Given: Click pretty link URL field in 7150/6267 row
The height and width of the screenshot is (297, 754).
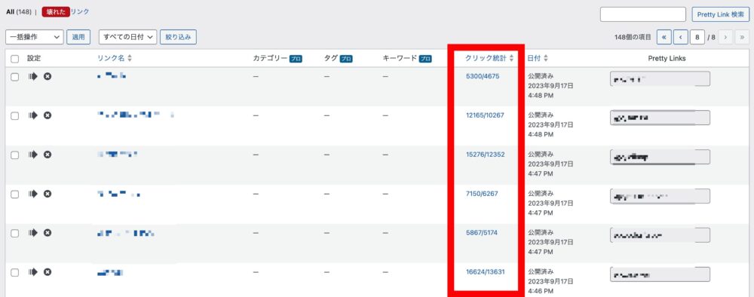Looking at the screenshot, I should click(660, 196).
